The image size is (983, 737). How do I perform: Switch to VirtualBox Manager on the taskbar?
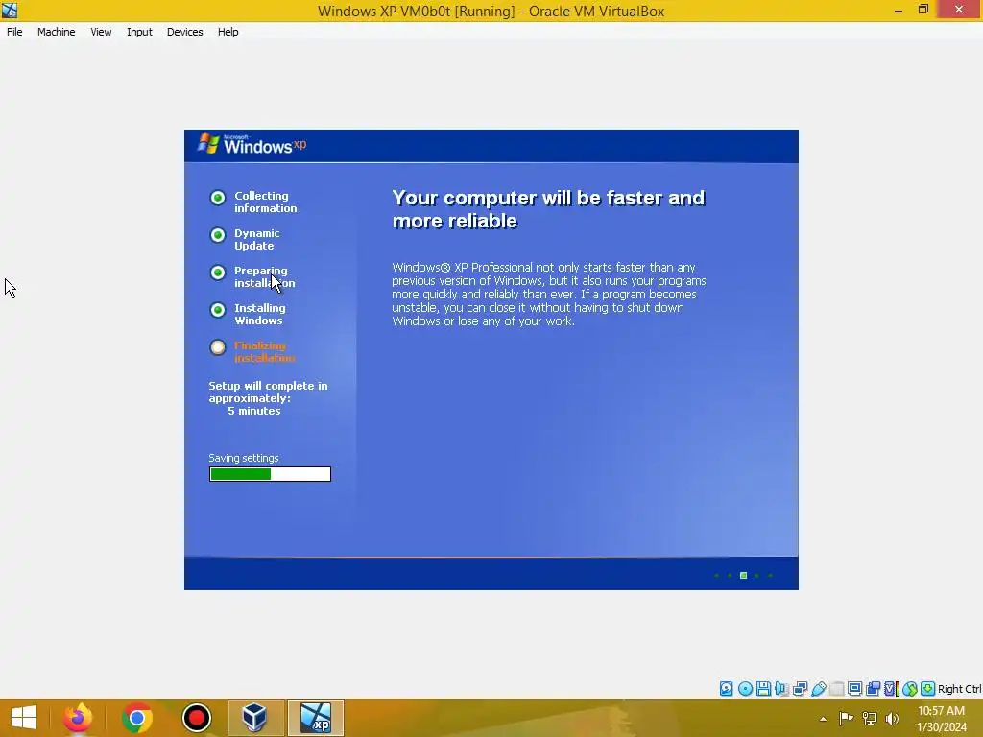pyautogui.click(x=255, y=718)
